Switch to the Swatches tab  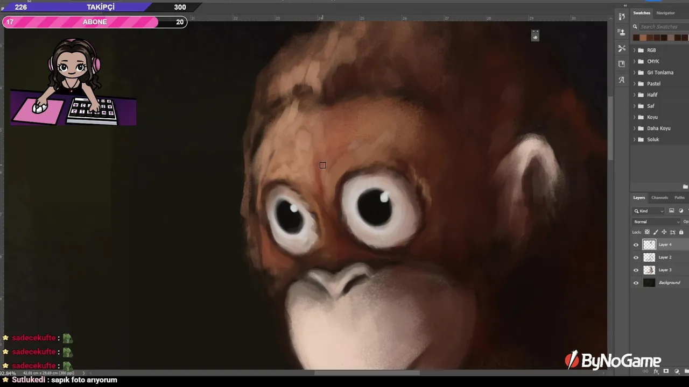(642, 13)
